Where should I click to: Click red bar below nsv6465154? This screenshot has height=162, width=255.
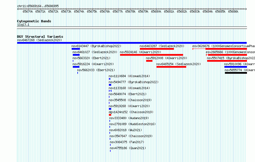click(x=171, y=67)
